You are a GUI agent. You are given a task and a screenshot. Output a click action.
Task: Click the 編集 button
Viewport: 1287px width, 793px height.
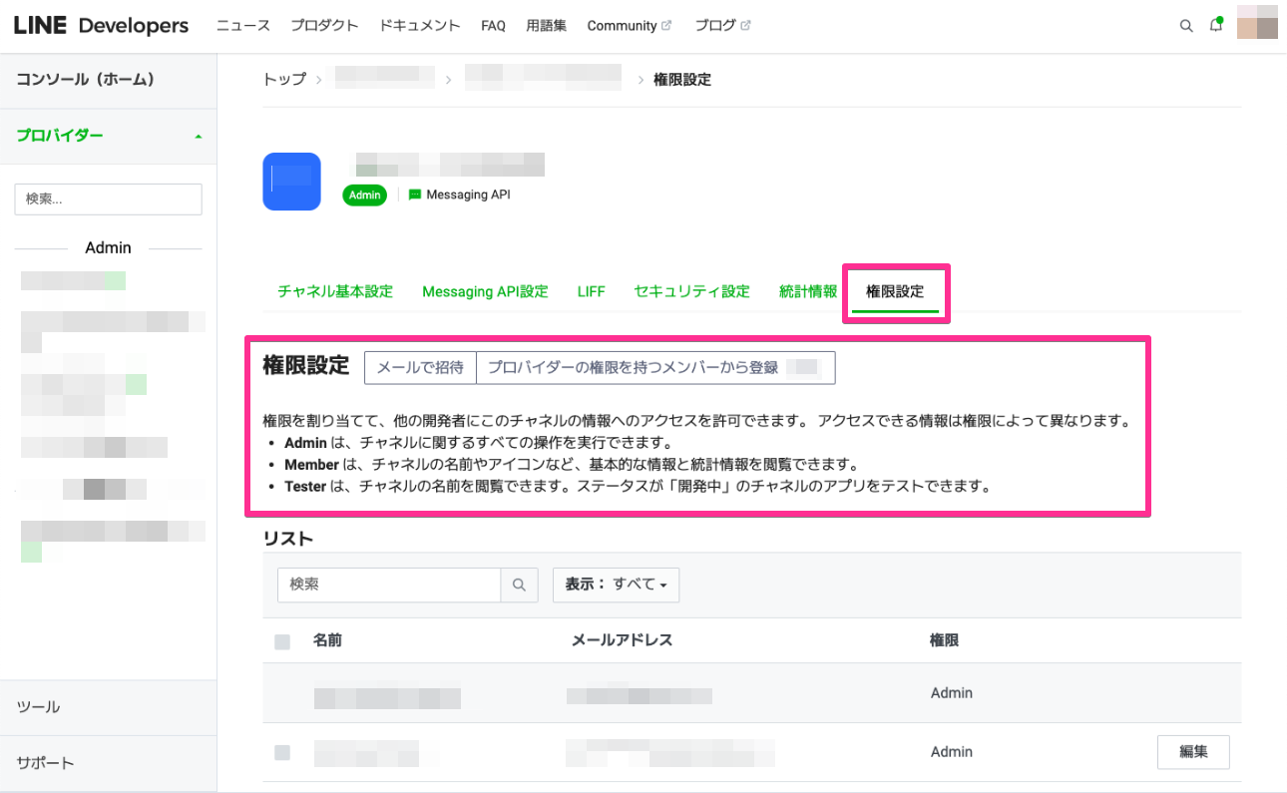click(1193, 752)
